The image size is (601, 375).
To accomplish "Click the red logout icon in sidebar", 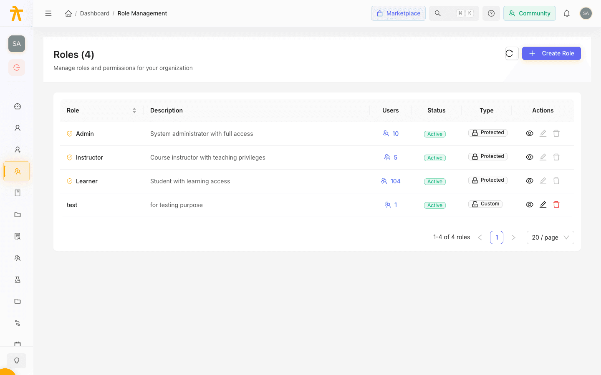I will [17, 67].
